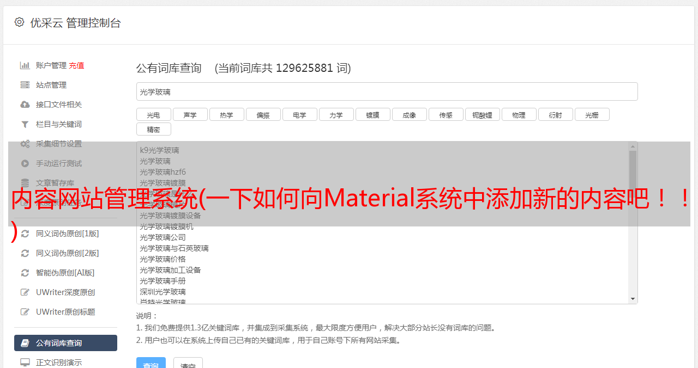The image size is (698, 368).
Task: Open 账户管理 via its bar chart icon
Action: click(25, 65)
